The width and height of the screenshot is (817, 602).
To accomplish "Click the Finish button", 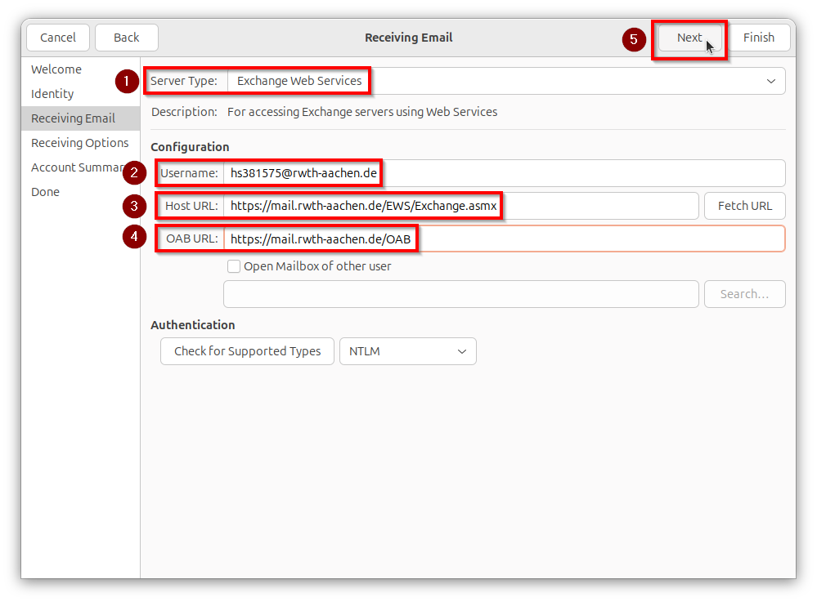I will (x=758, y=37).
